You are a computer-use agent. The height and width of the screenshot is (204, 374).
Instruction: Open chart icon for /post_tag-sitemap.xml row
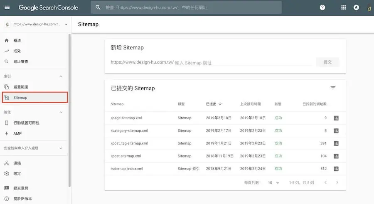[x=336, y=143]
